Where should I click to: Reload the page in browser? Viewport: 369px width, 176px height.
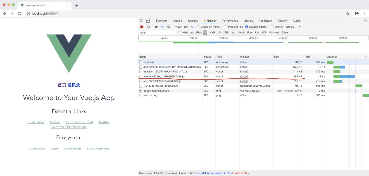(x=19, y=14)
